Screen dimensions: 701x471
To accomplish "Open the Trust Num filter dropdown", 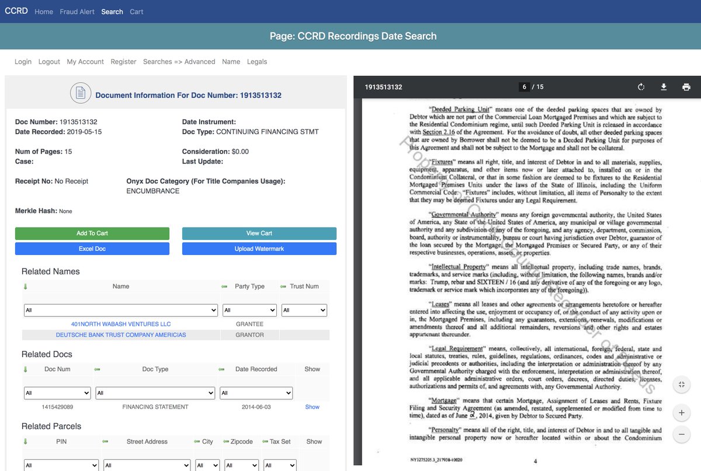I will coord(304,310).
